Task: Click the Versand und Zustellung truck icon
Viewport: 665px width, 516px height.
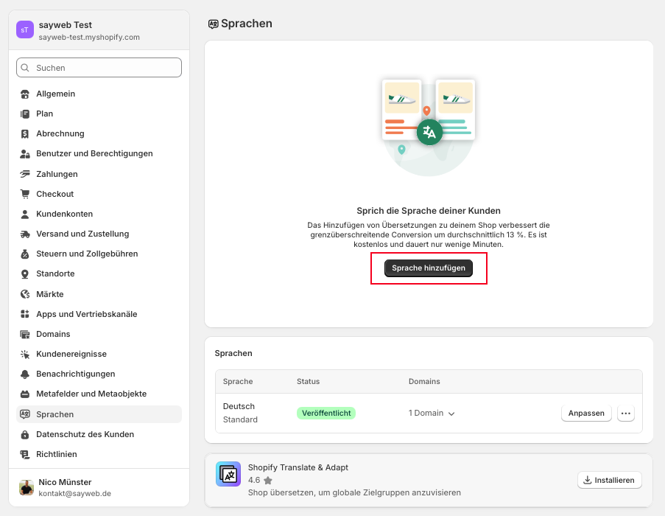Action: click(25, 234)
